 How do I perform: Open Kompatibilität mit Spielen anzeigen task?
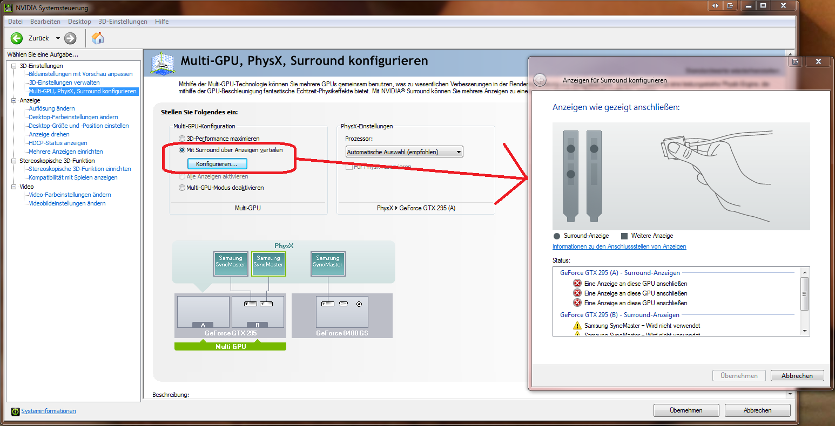(x=73, y=177)
